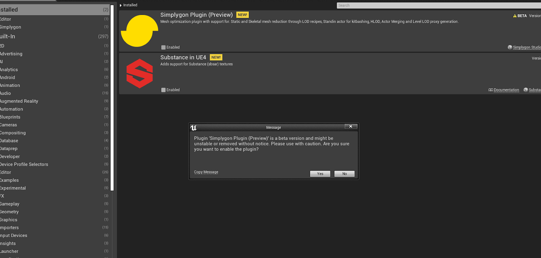Click the Documentation book icon

(x=491, y=90)
